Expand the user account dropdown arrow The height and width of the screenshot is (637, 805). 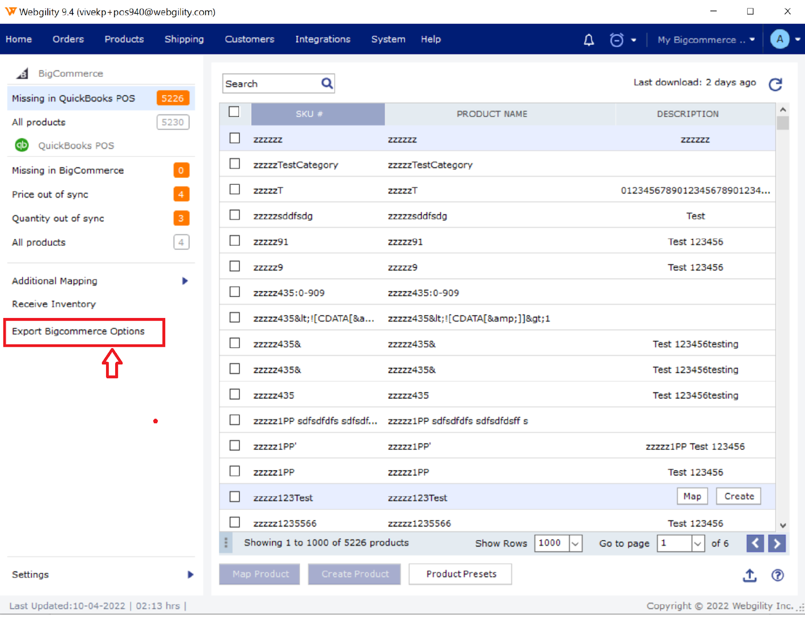798,39
